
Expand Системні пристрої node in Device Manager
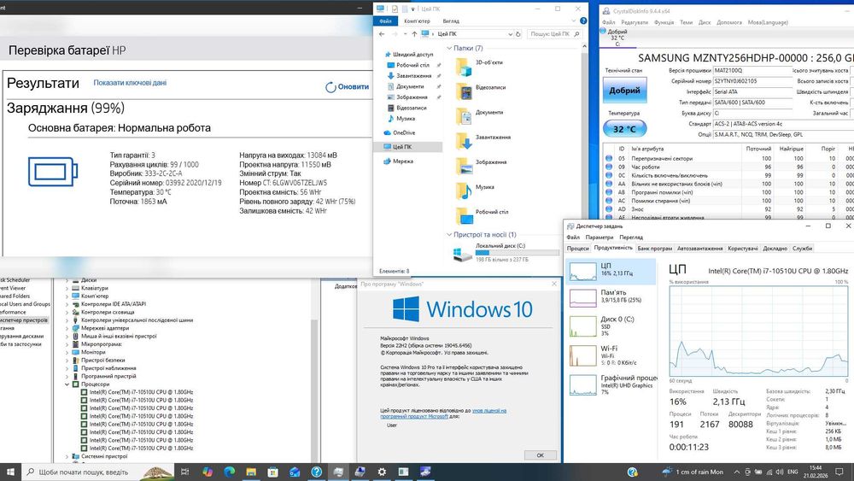(x=67, y=456)
